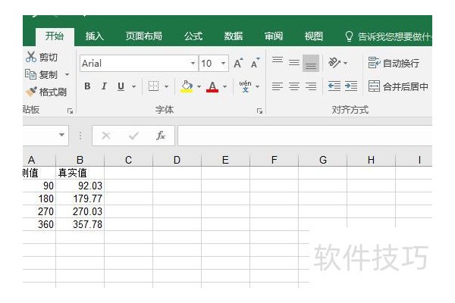This screenshot has height=303, width=455.
Task: Select the cell containing 真实值
Action: (x=80, y=173)
